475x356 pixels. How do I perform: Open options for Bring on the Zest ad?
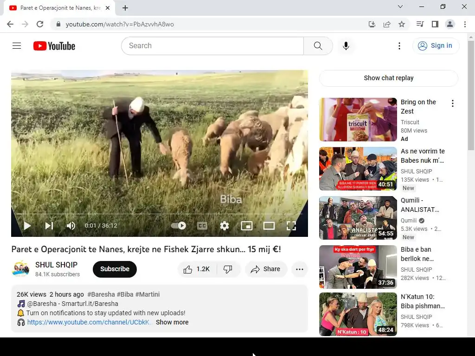click(x=453, y=103)
